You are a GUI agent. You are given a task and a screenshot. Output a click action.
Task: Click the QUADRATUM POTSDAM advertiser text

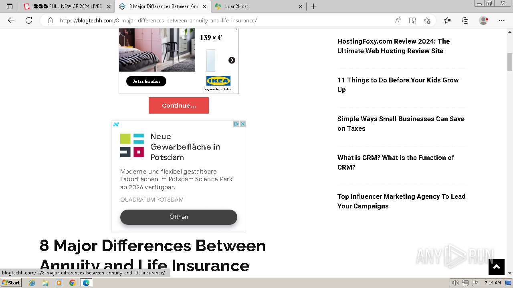tap(152, 200)
